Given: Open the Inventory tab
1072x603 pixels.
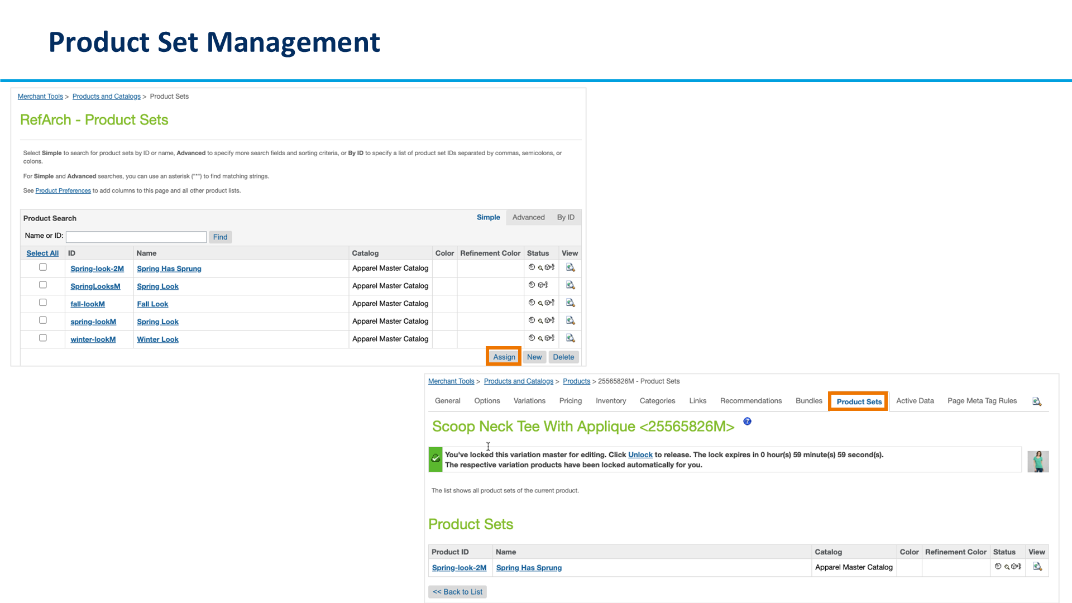Looking at the screenshot, I should click(x=611, y=401).
